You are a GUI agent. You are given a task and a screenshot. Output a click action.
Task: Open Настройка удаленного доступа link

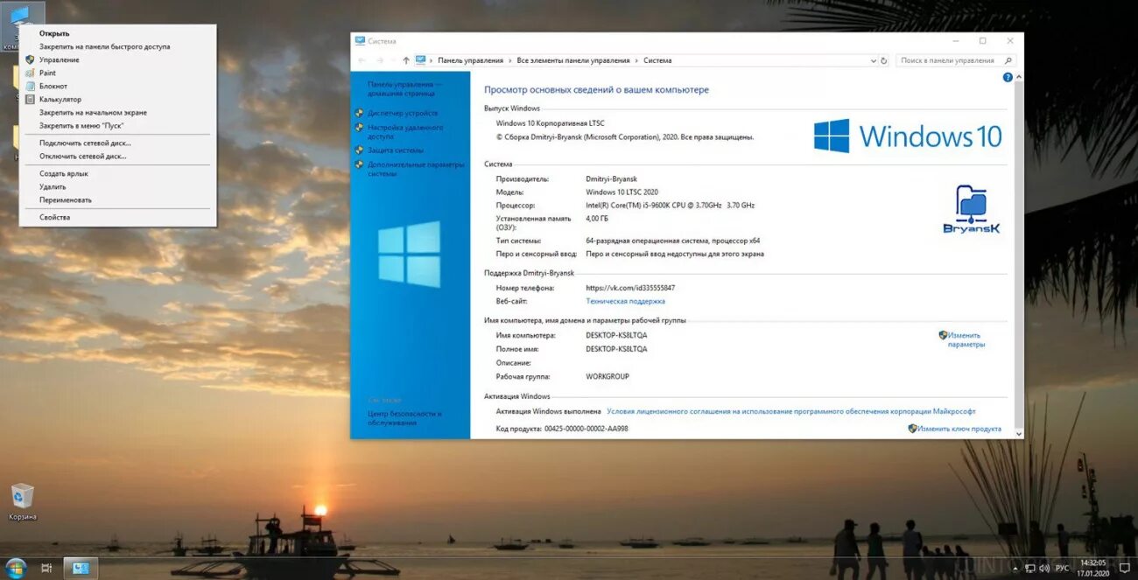click(x=405, y=132)
